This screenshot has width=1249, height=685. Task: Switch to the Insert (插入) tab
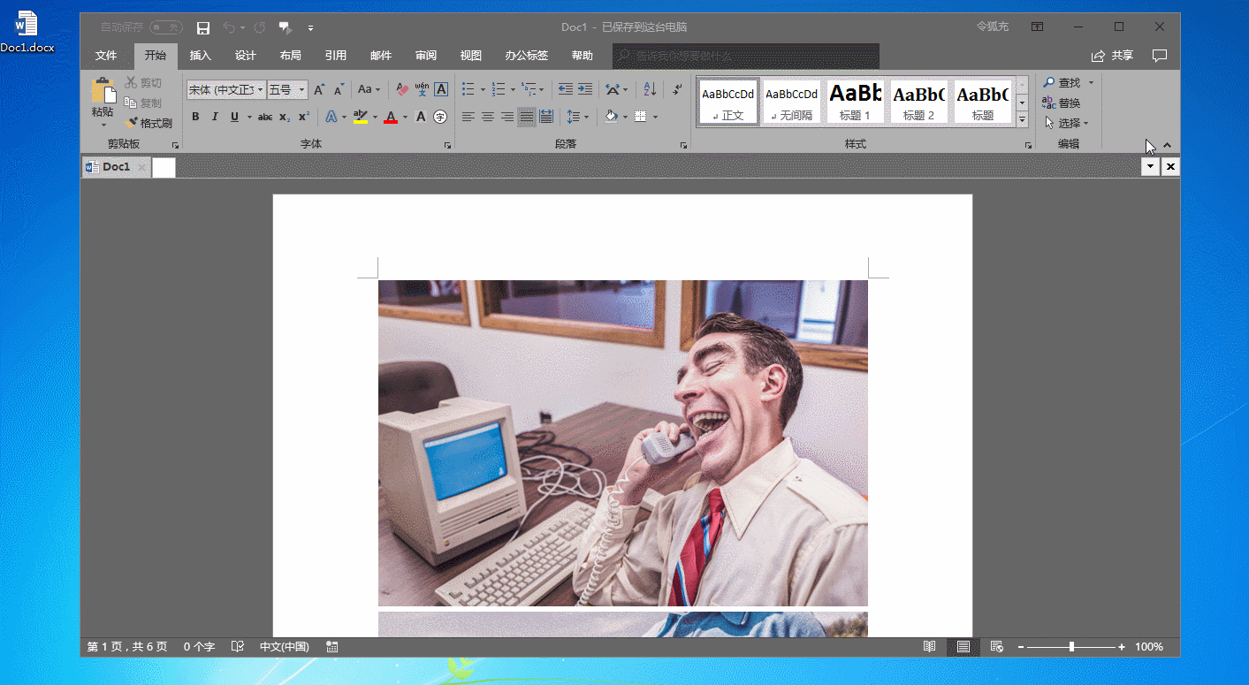(x=201, y=56)
